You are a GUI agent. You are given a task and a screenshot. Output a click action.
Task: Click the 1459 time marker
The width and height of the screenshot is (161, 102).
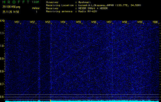coord(140,22)
